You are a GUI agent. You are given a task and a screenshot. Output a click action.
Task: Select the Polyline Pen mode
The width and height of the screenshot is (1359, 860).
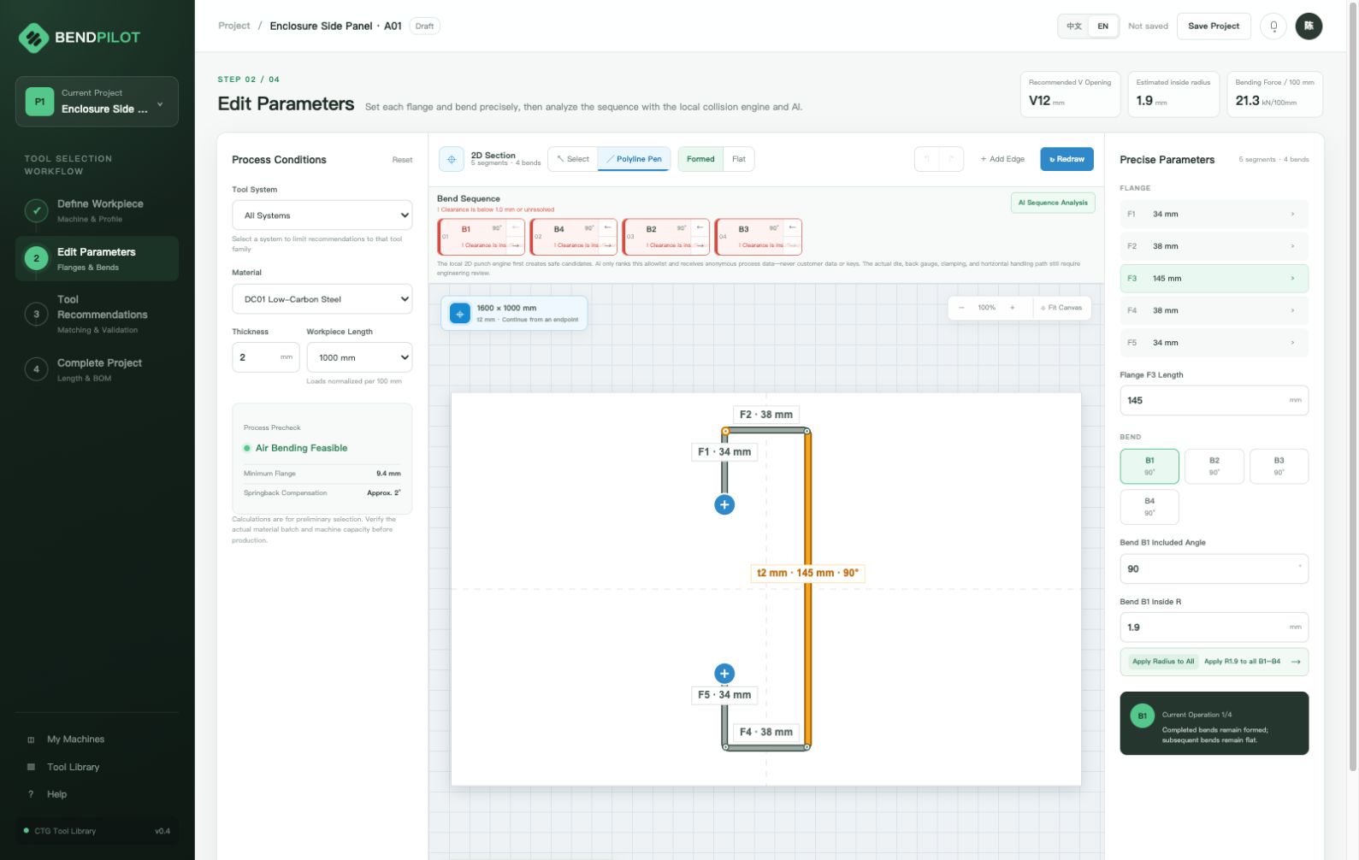[x=634, y=159]
